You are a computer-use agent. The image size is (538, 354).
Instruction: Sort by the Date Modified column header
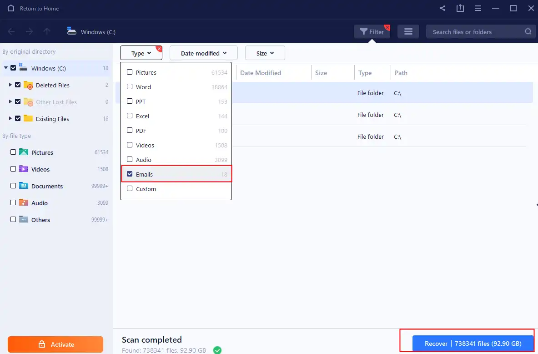coord(261,73)
